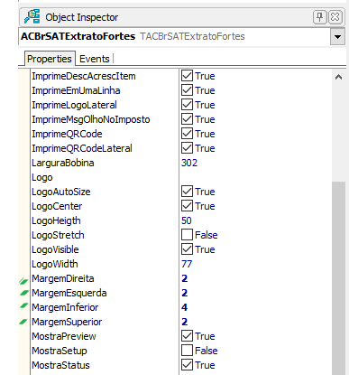This screenshot has width=349, height=375.
Task: Click the scroll up arrow of the property list
Action: pos(338,77)
